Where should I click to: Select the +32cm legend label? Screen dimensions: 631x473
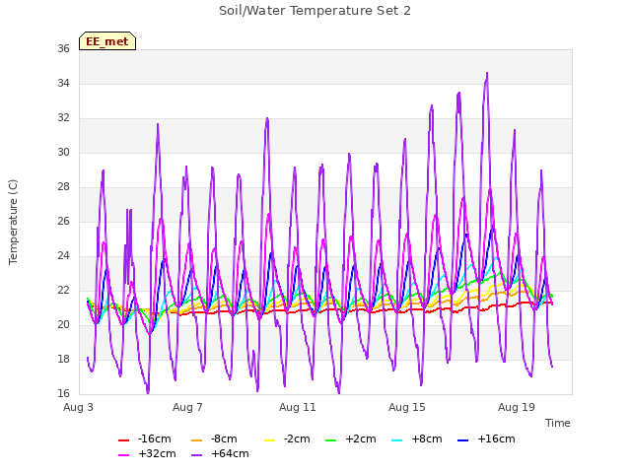tap(157, 453)
